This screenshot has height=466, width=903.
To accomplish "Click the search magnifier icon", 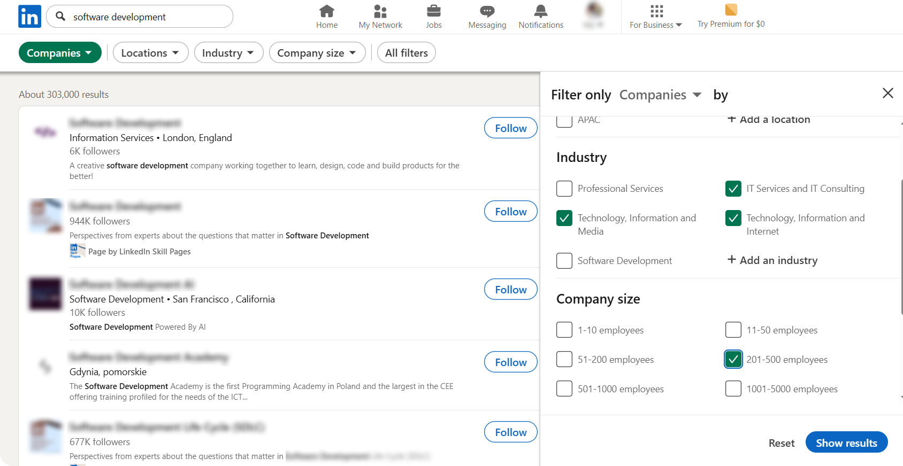I will click(x=60, y=16).
